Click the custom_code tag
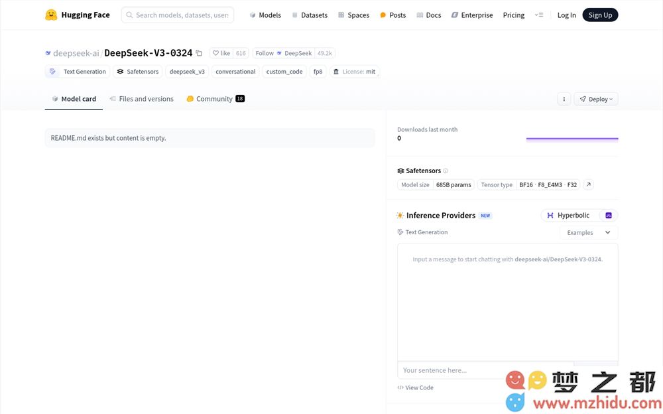Viewport: 663px width, 414px height. point(284,72)
